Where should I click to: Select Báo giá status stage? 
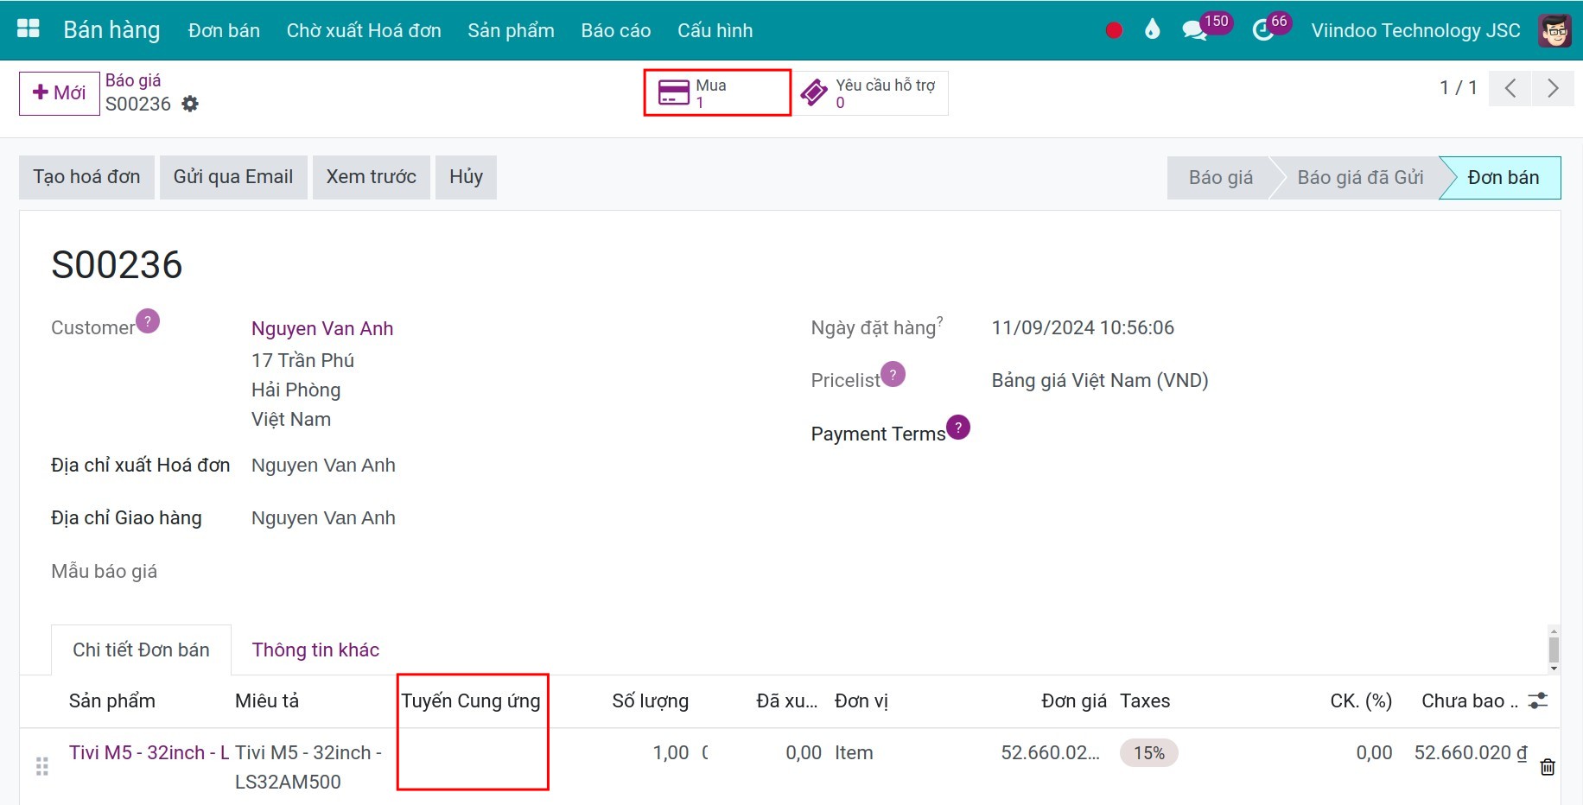pyautogui.click(x=1220, y=178)
